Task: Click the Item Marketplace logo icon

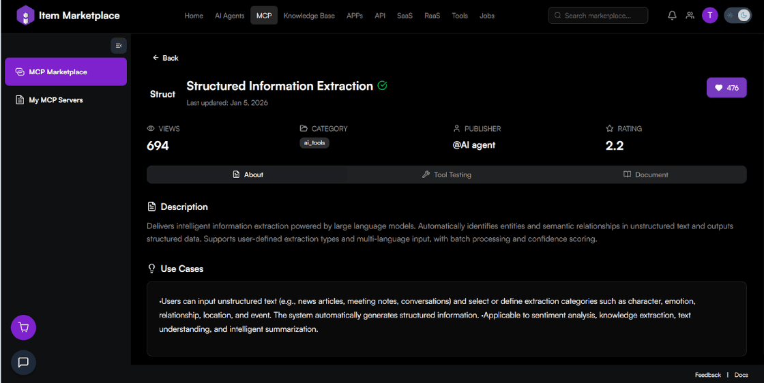Action: coord(25,15)
